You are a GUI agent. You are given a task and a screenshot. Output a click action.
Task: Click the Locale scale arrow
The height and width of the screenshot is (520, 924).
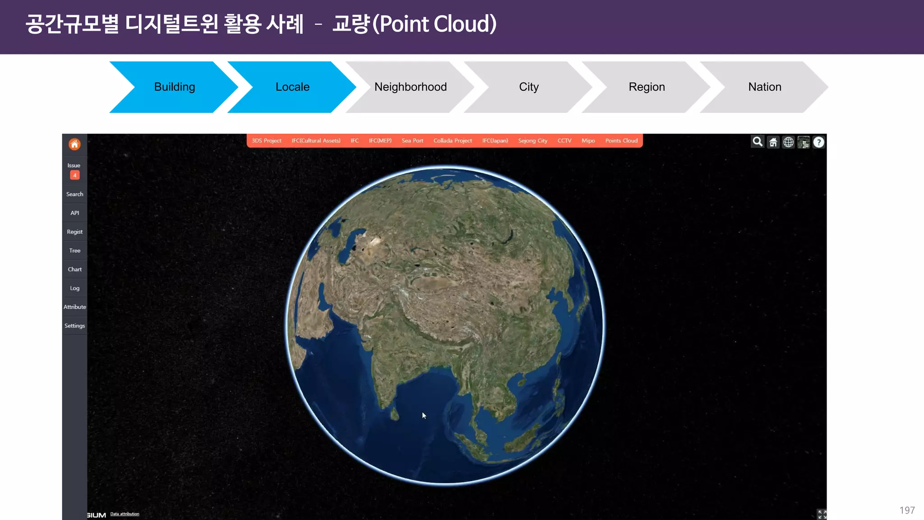pyautogui.click(x=292, y=87)
